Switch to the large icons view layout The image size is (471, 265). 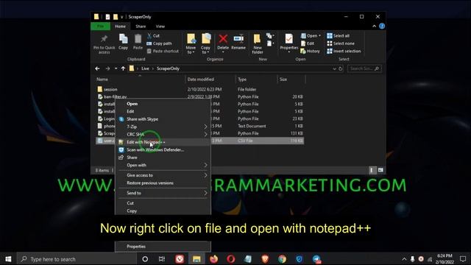click(380, 170)
